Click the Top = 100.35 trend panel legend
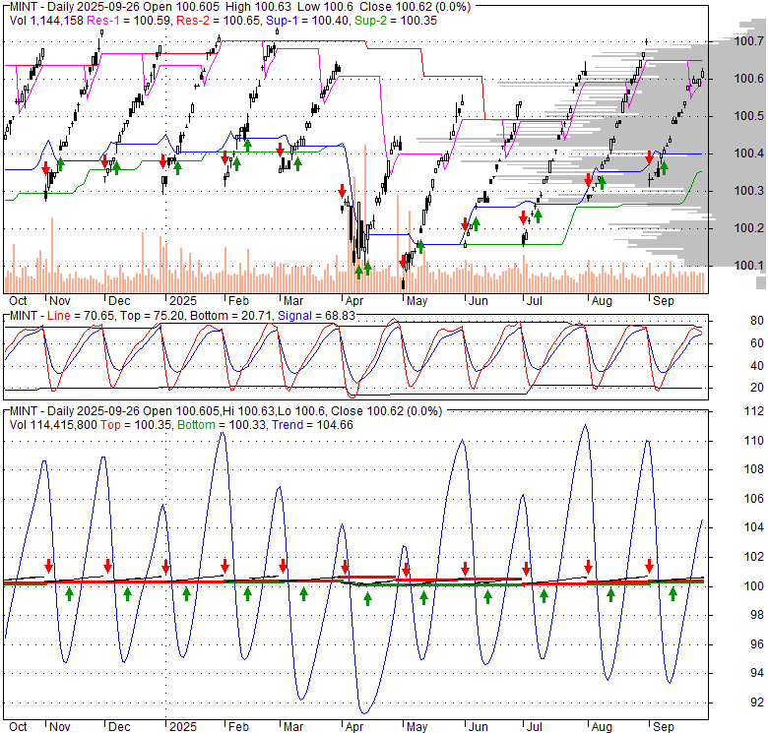This screenshot has height=733, width=768. 136,425
